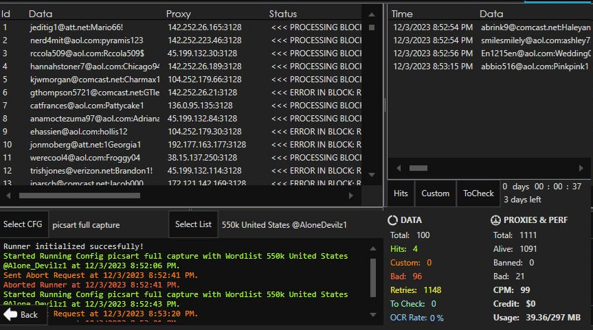Click up arrow of log console scrollbar
The image size is (593, 330).
(373, 246)
